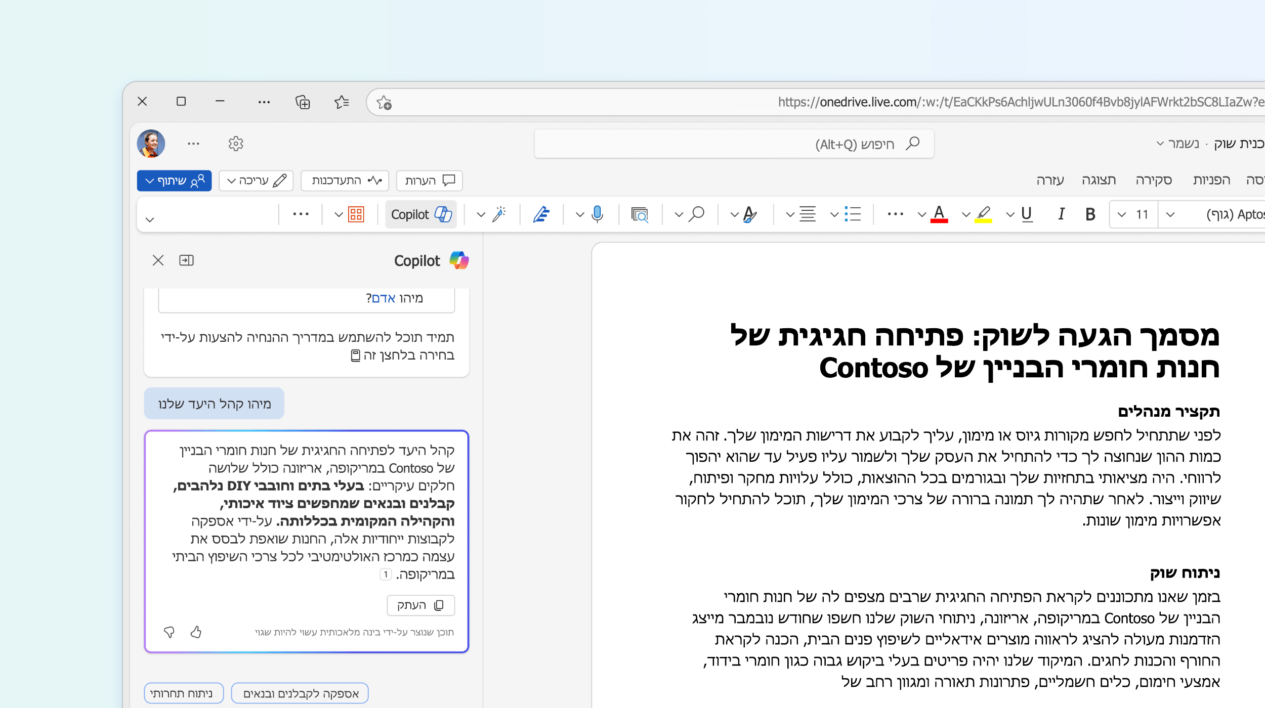
Task: Open underline style dropdown arrow
Action: pyautogui.click(x=1010, y=214)
